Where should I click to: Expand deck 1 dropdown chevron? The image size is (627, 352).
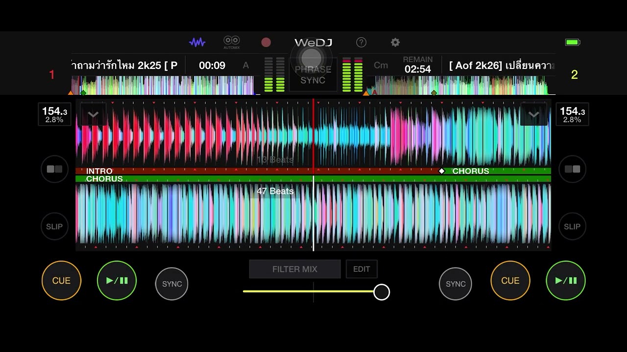pos(93,115)
